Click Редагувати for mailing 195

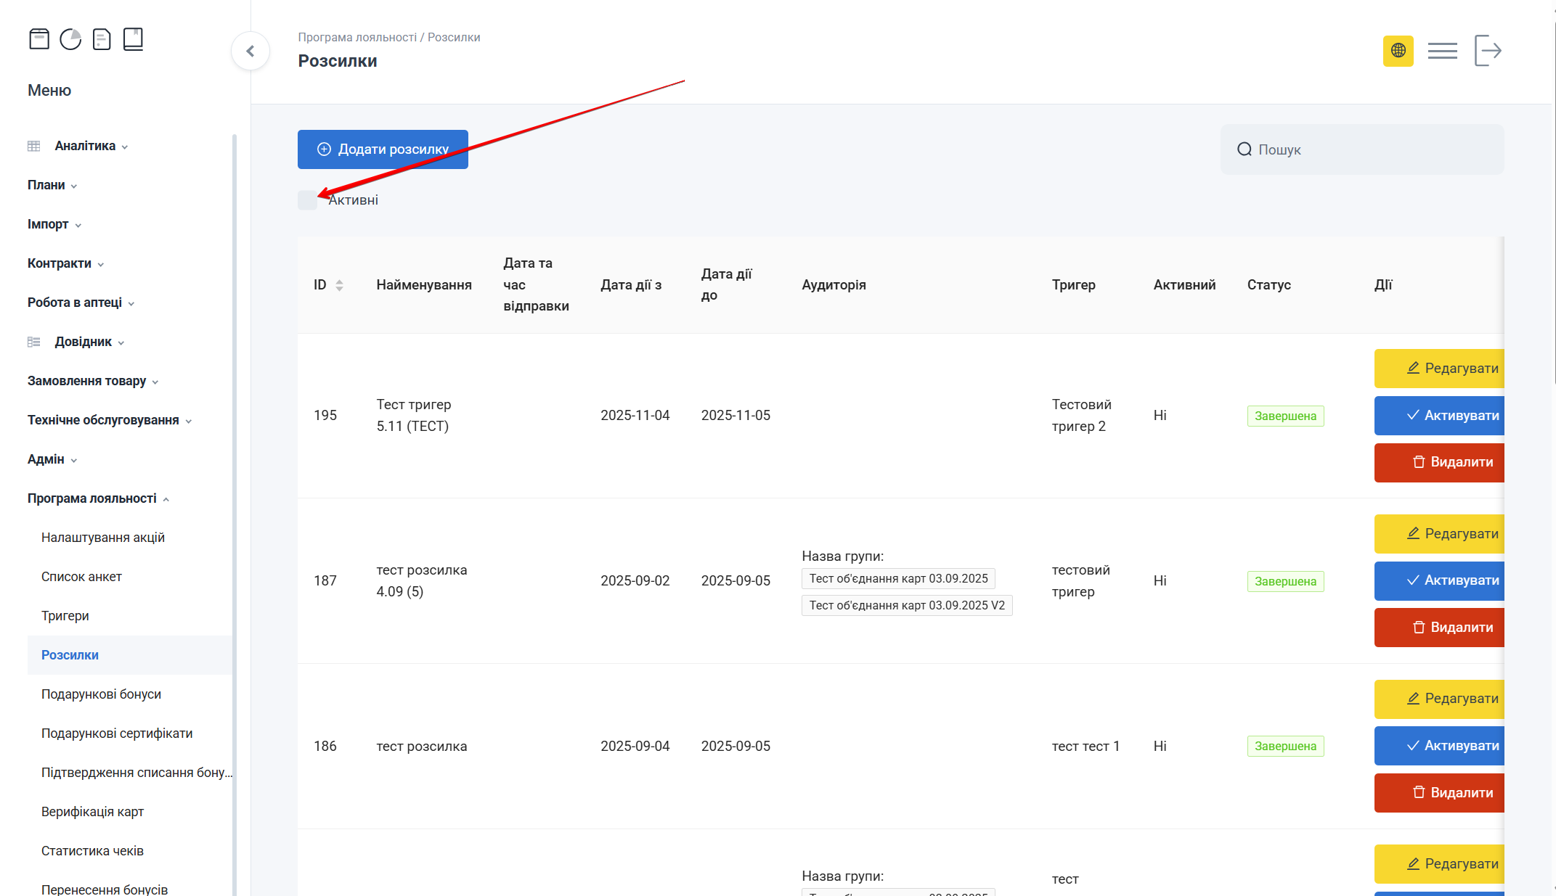pos(1439,369)
